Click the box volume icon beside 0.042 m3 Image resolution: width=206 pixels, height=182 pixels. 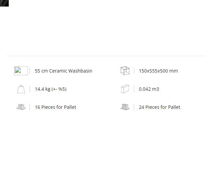pos(125,89)
